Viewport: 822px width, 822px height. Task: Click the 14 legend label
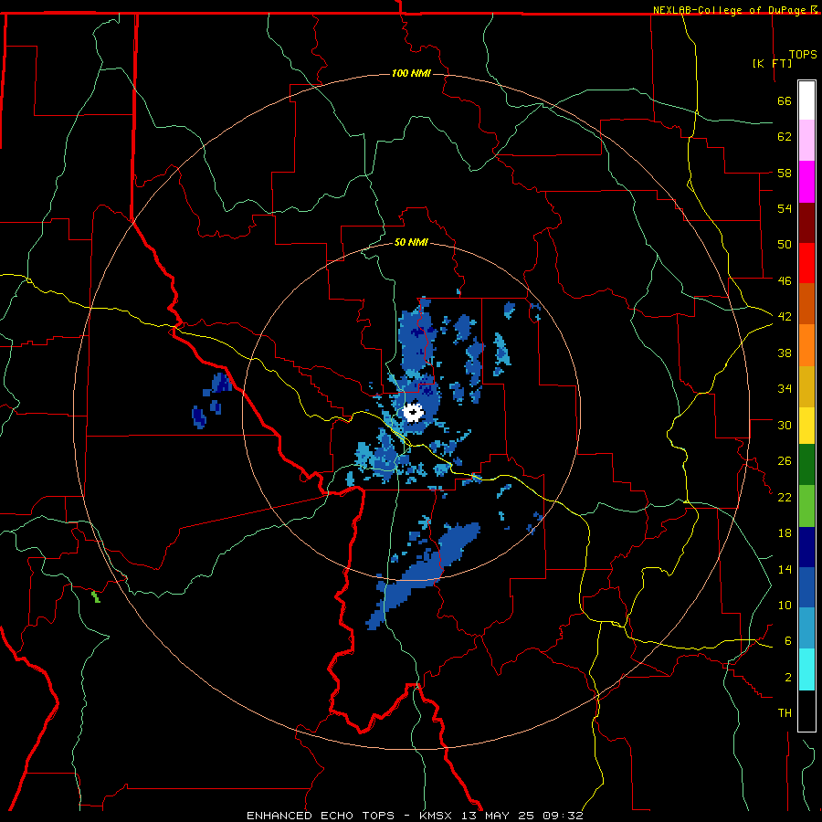[785, 569]
